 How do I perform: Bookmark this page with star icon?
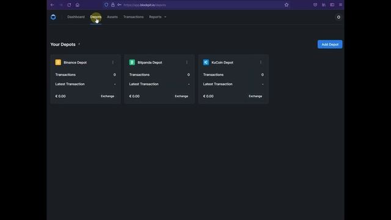287,5
